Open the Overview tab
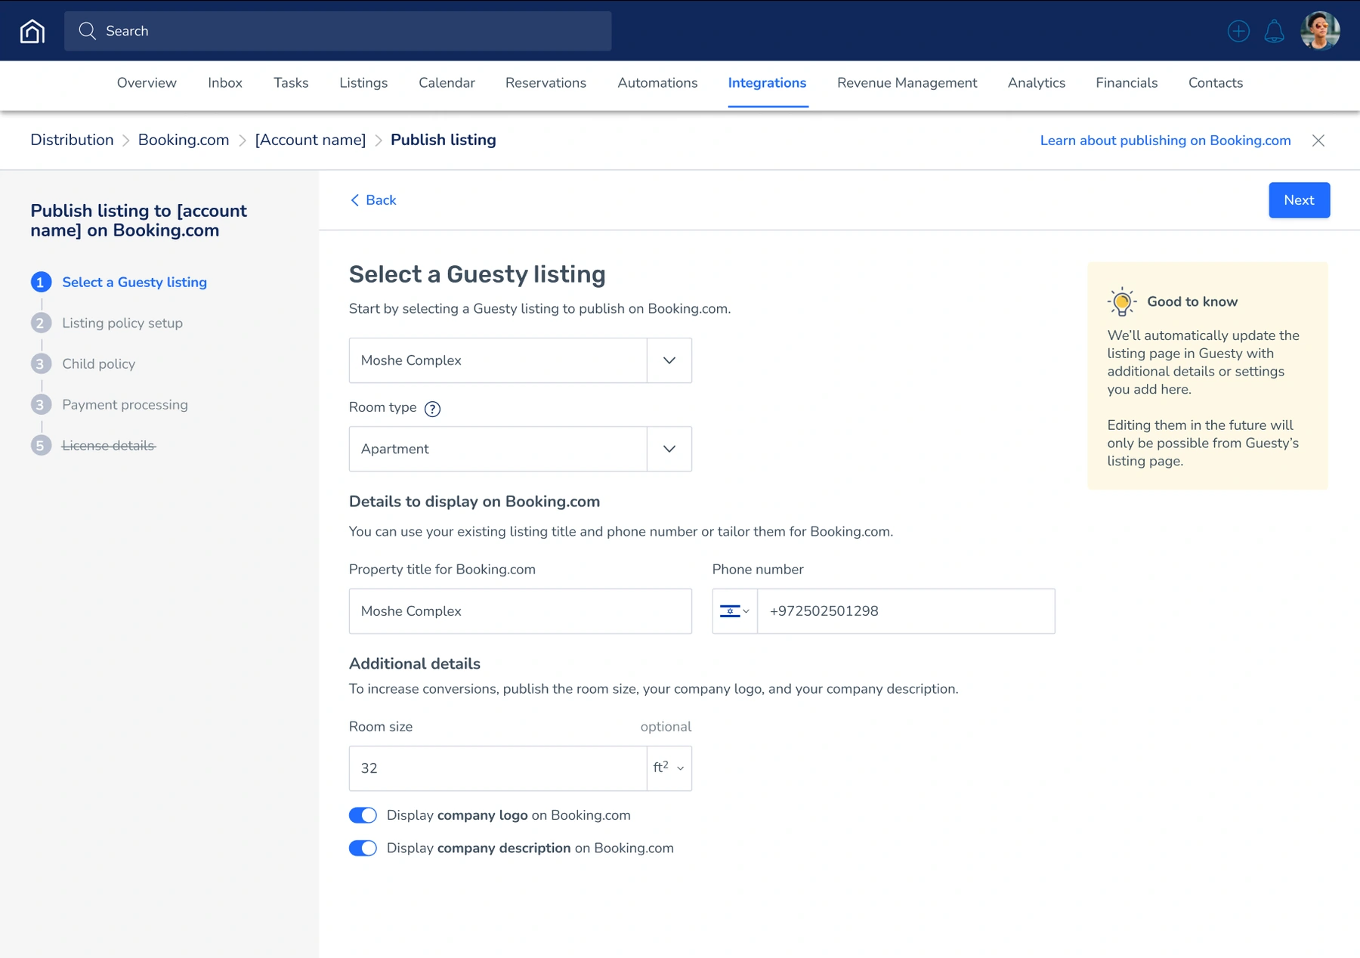Image resolution: width=1360 pixels, height=958 pixels. (147, 83)
